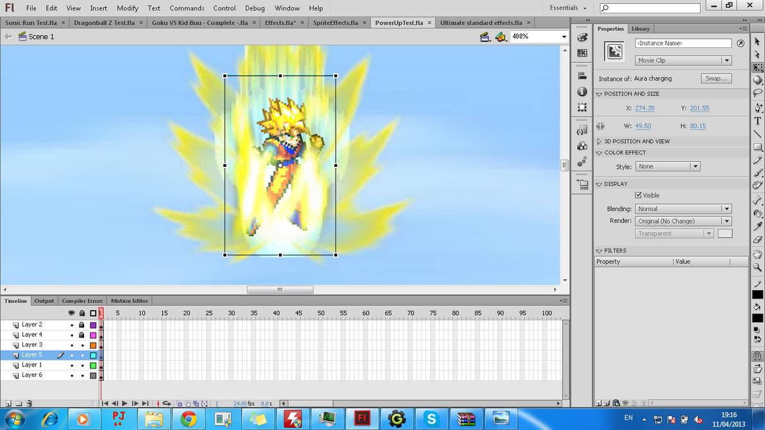The height and width of the screenshot is (430, 765).
Task: Select the 3D Rotation tool
Action: 757,80
